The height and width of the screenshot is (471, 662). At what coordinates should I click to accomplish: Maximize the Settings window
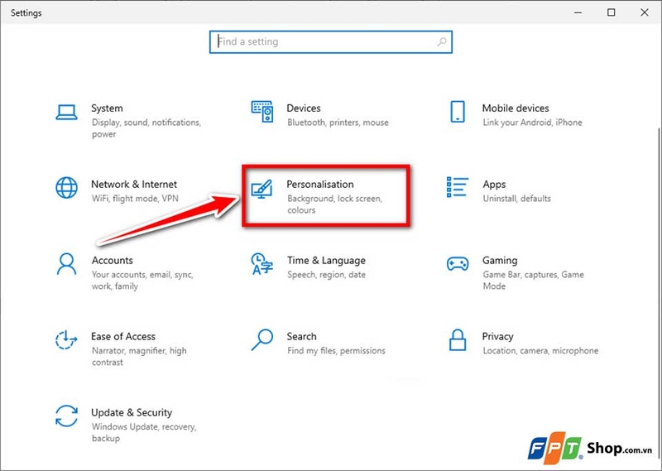point(611,12)
